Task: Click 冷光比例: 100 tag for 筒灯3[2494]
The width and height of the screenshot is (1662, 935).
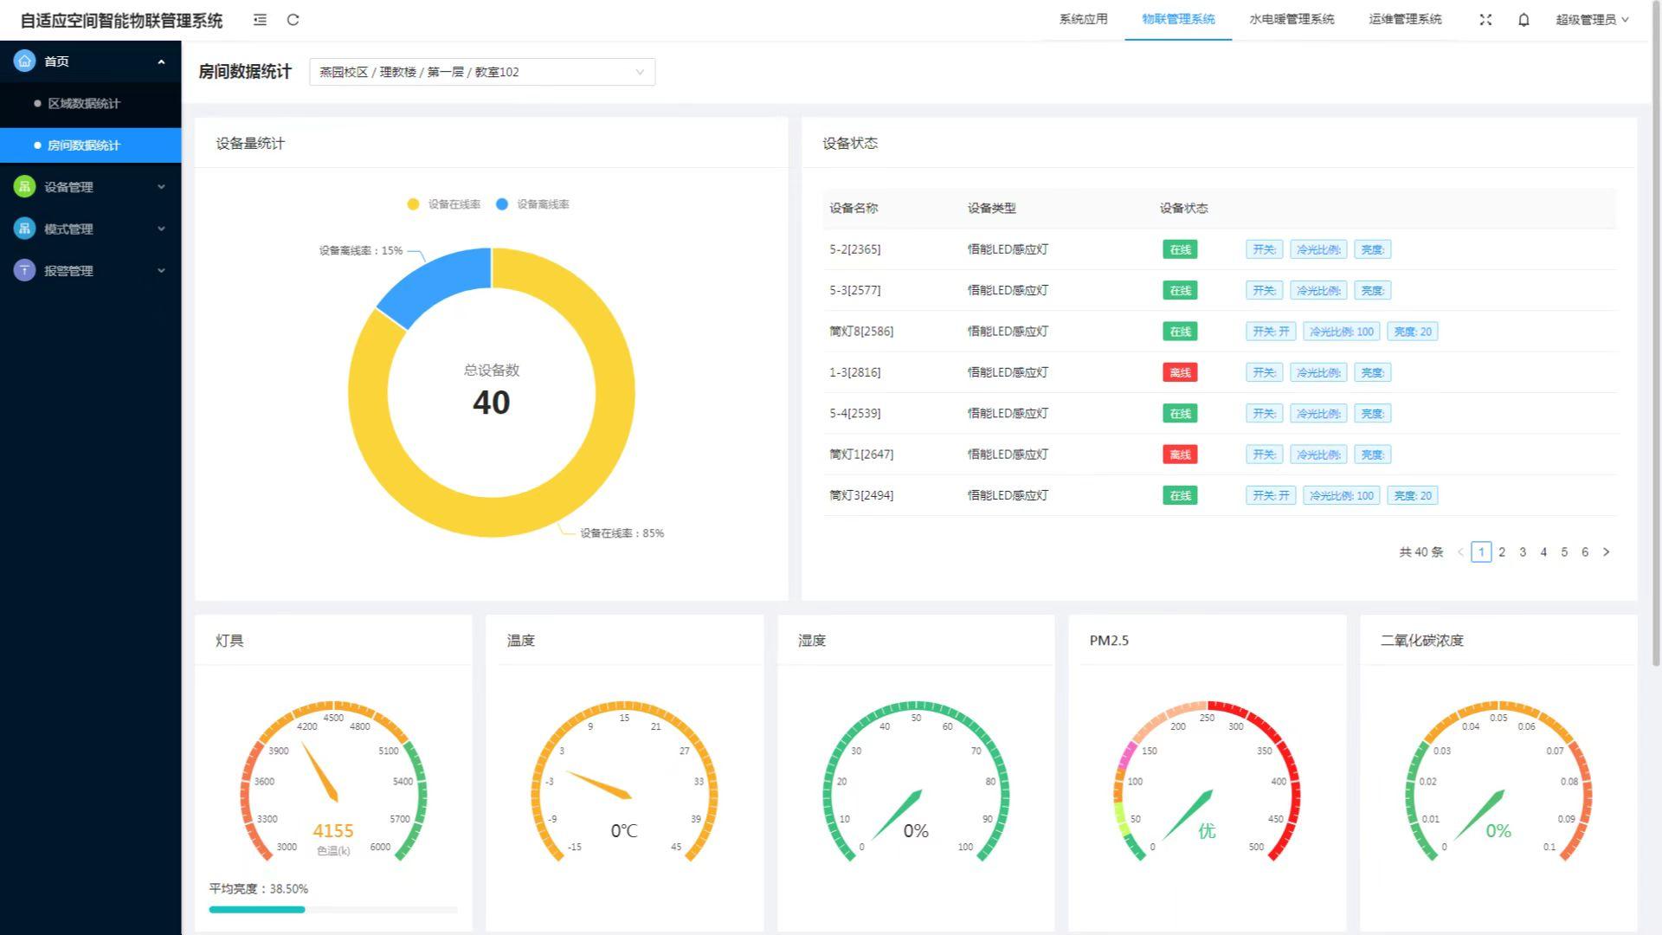Action: [x=1341, y=496]
